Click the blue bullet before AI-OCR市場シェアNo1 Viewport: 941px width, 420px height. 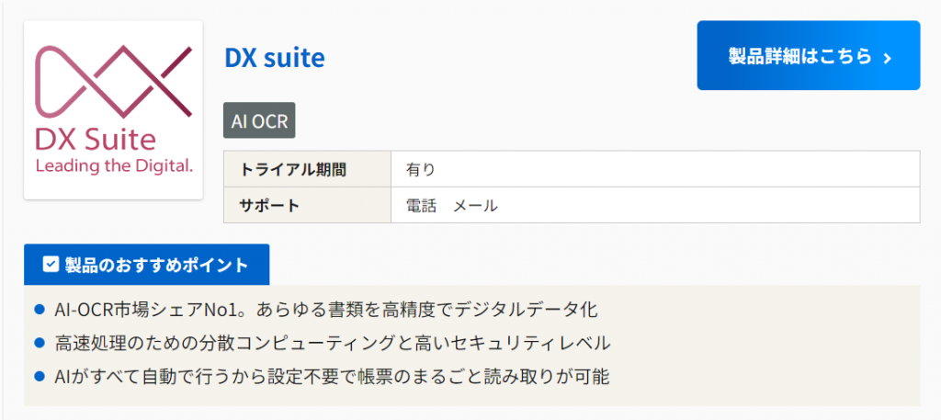point(40,310)
